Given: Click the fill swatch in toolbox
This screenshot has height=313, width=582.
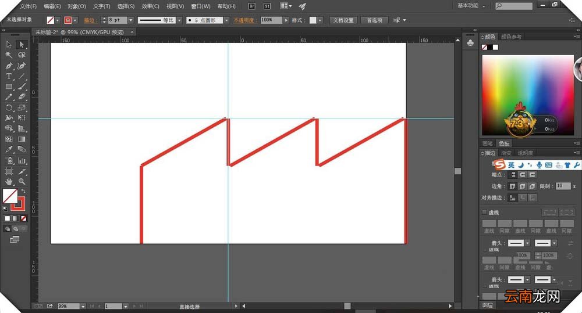Looking at the screenshot, I should (10, 196).
